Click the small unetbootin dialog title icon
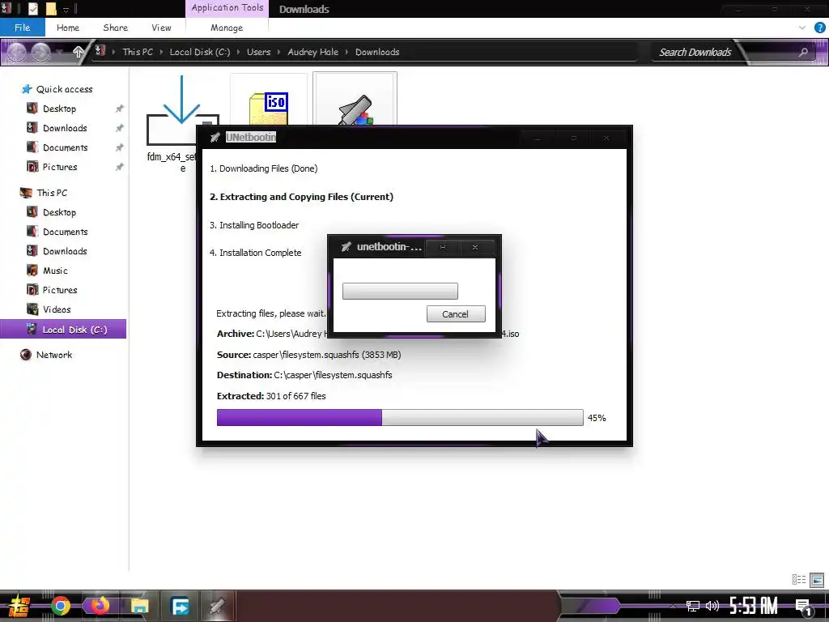This screenshot has width=829, height=622. click(346, 247)
